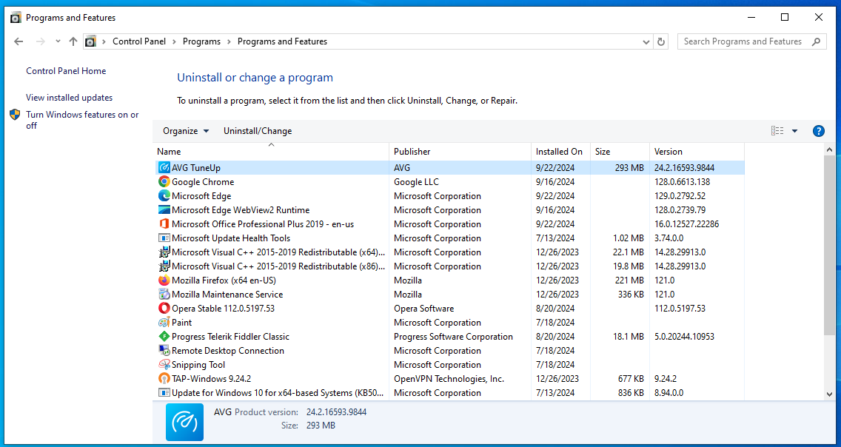Select the Microsoft Edge row name
The image size is (841, 447).
pyautogui.click(x=201, y=195)
